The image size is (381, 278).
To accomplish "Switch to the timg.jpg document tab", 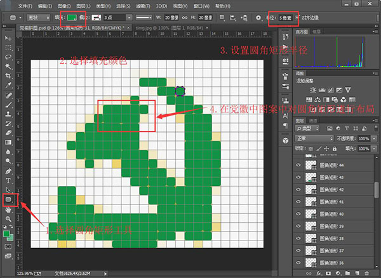I will tap(170, 28).
